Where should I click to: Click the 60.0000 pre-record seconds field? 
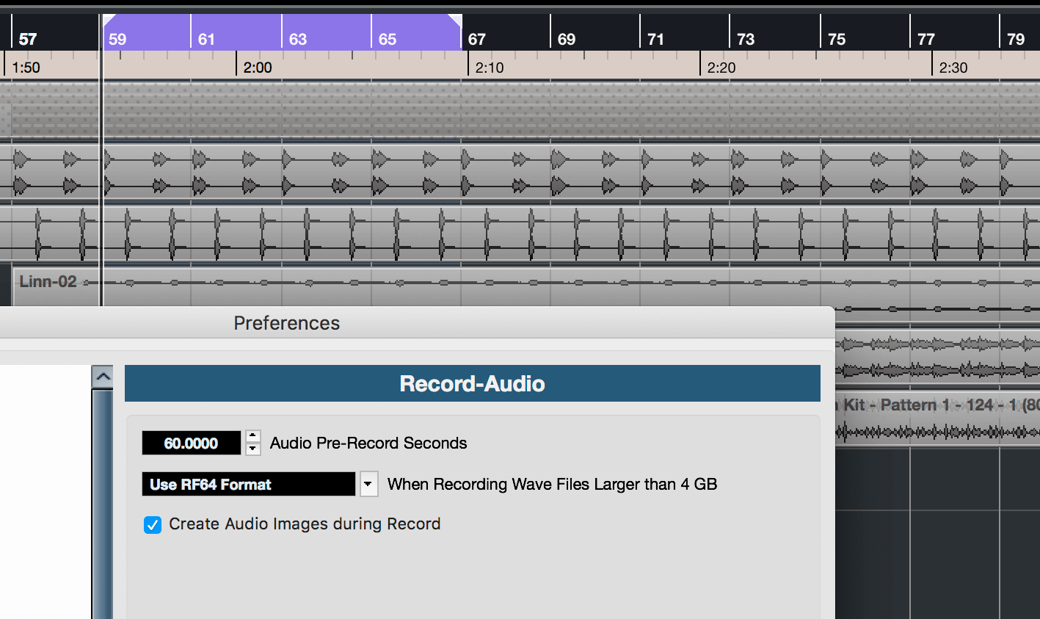[192, 443]
